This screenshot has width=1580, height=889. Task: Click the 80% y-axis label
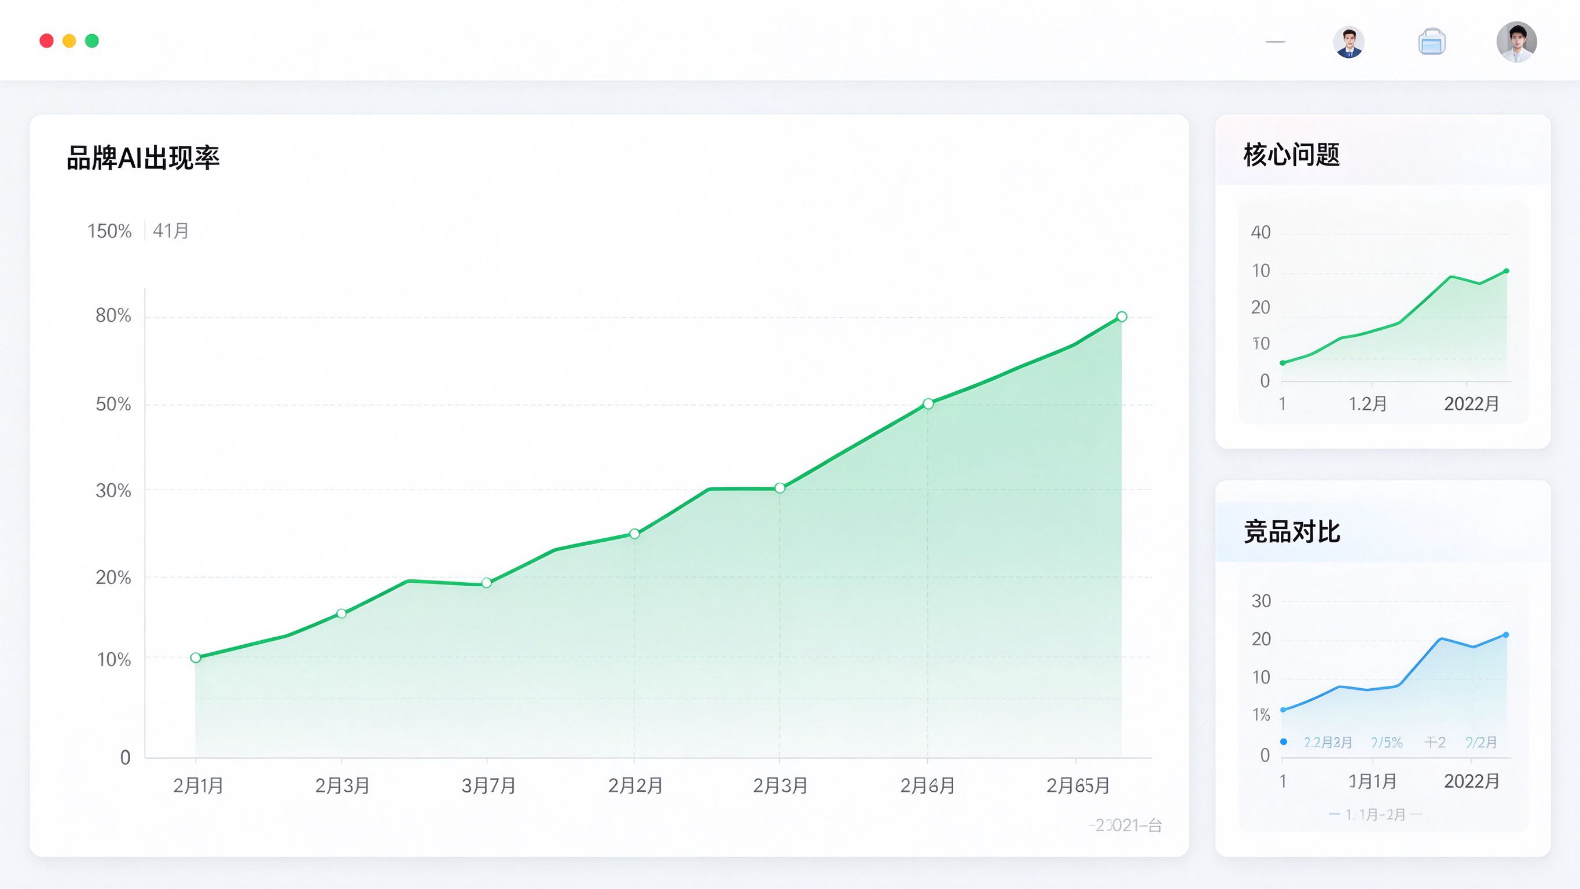point(113,315)
